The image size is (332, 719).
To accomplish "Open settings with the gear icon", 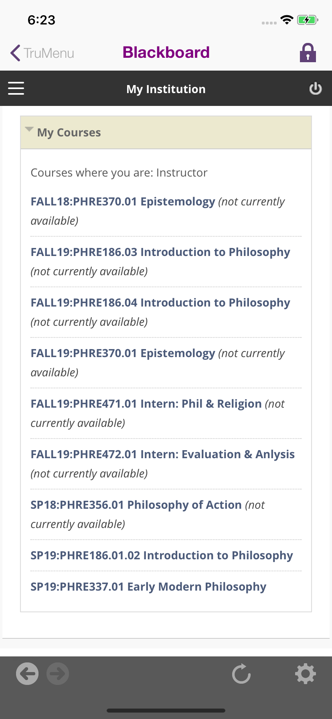I will click(306, 673).
